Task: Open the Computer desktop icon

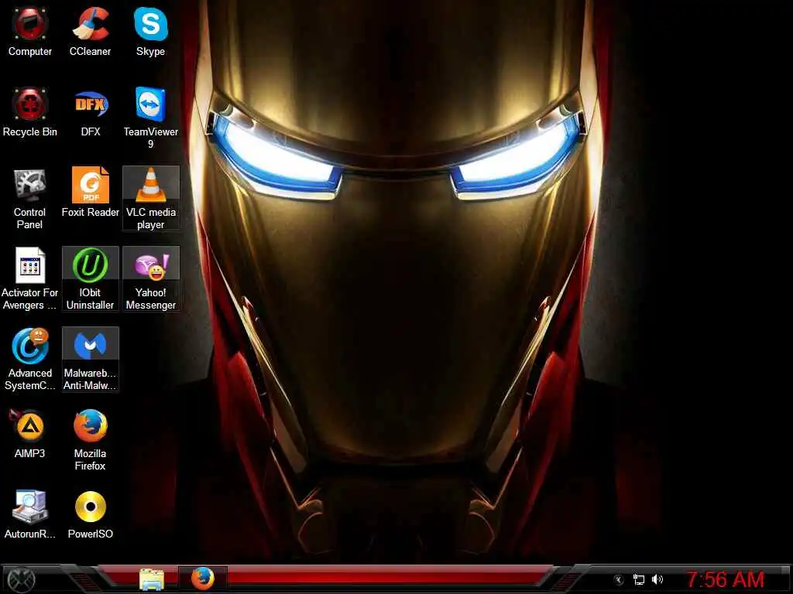Action: (x=30, y=31)
